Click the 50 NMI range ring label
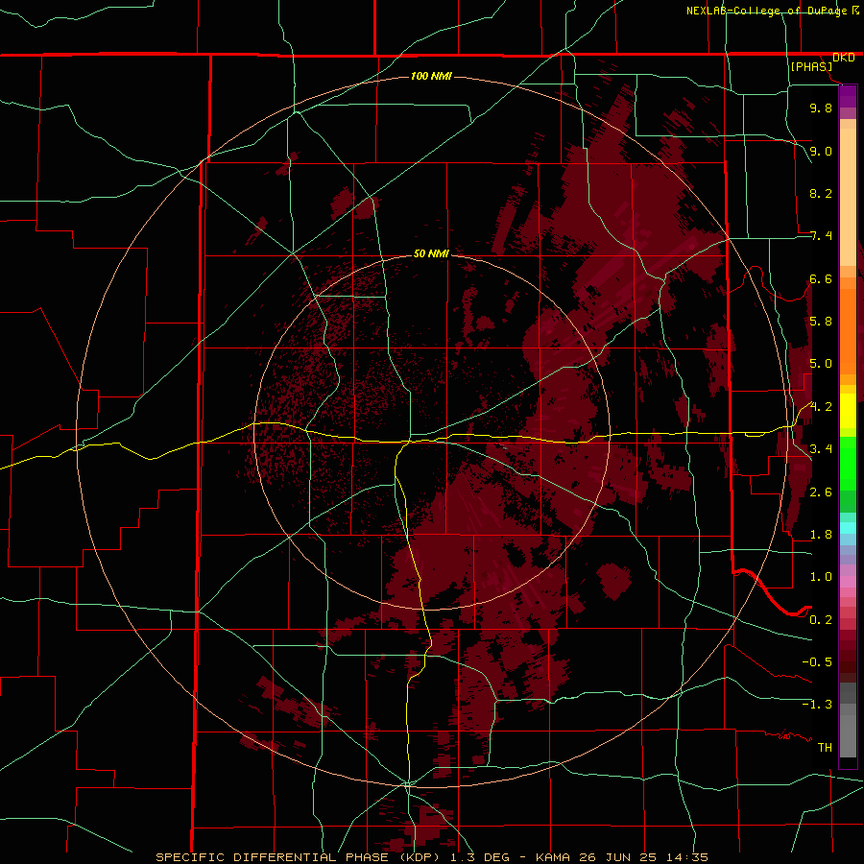 [x=431, y=254]
